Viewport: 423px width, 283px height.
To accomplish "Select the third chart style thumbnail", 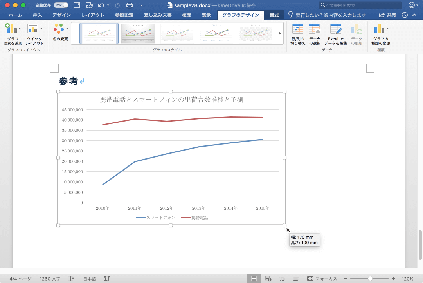I will click(177, 33).
